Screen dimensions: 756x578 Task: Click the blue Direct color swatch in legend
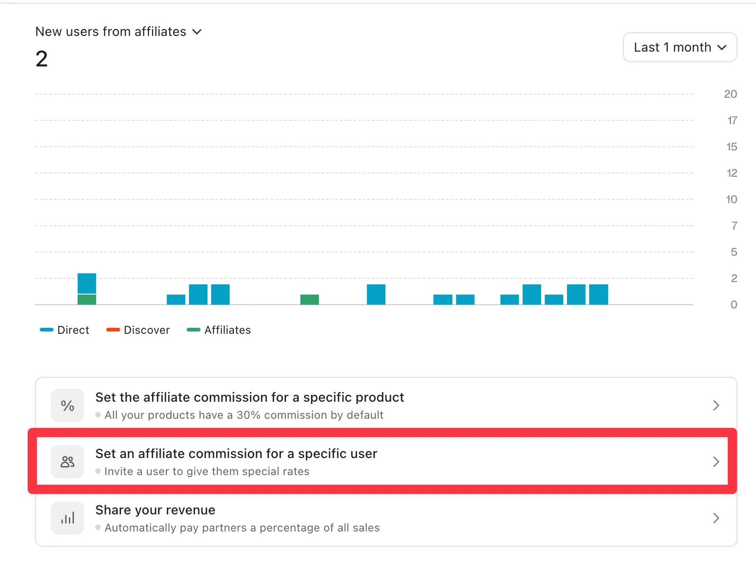pos(47,330)
